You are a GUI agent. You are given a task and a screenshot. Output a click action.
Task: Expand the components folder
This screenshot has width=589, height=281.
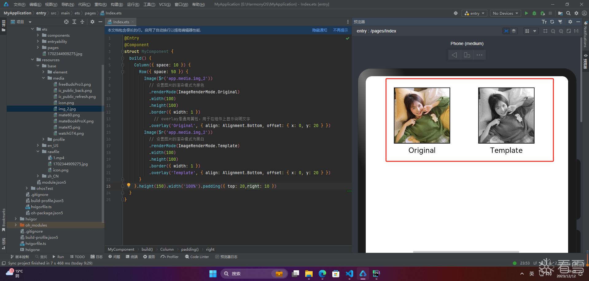38,35
